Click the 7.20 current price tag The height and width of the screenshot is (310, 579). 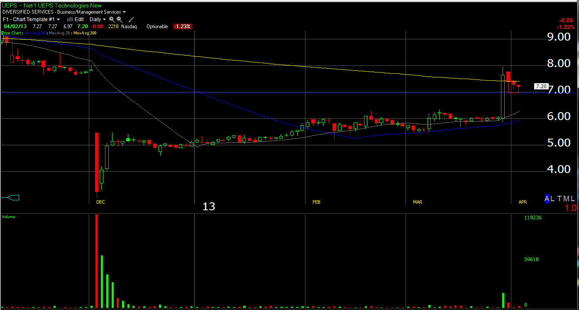point(541,87)
